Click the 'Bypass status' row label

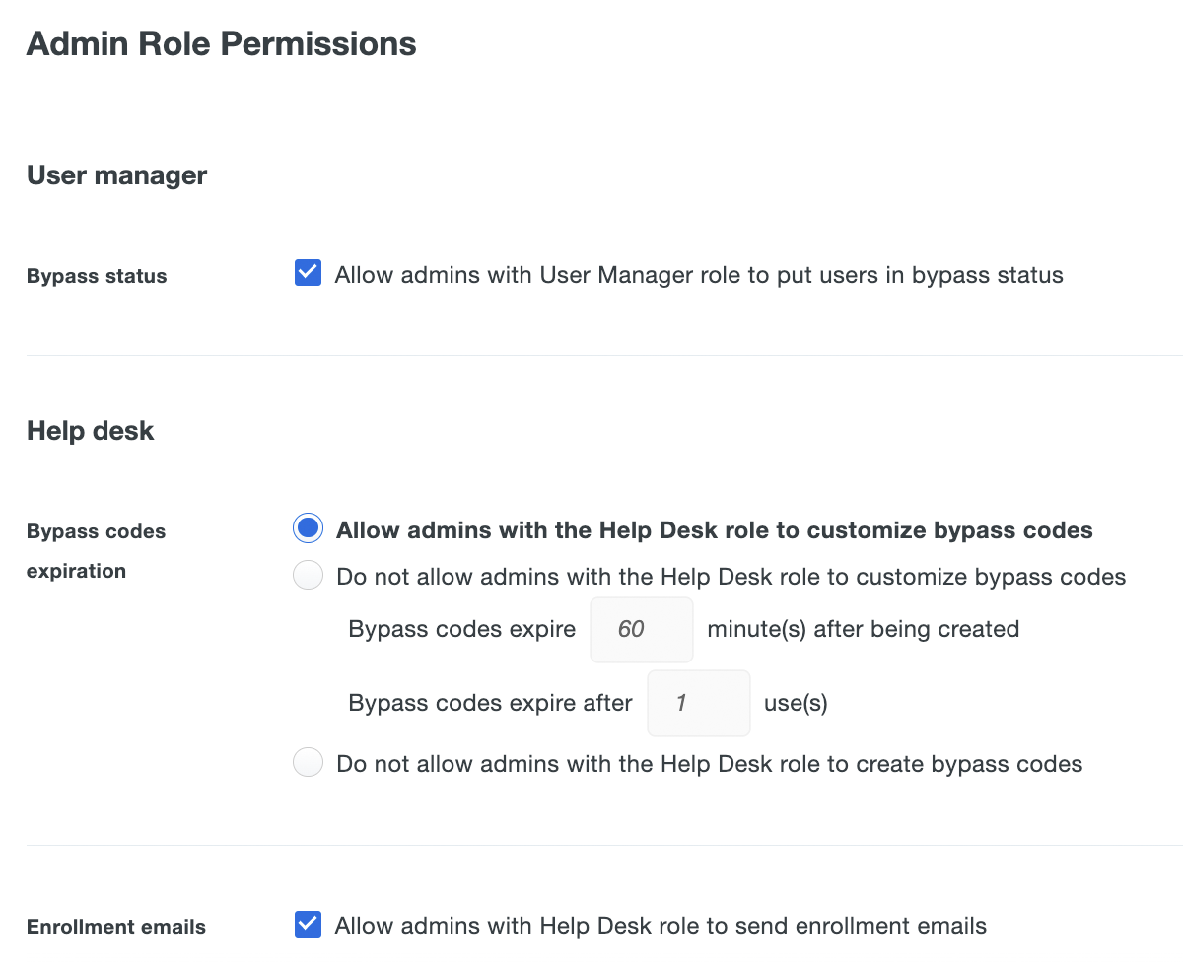[x=97, y=276]
